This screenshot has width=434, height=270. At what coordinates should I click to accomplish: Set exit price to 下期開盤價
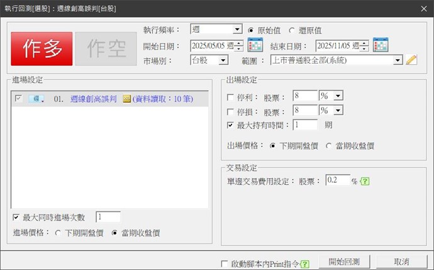click(x=272, y=145)
